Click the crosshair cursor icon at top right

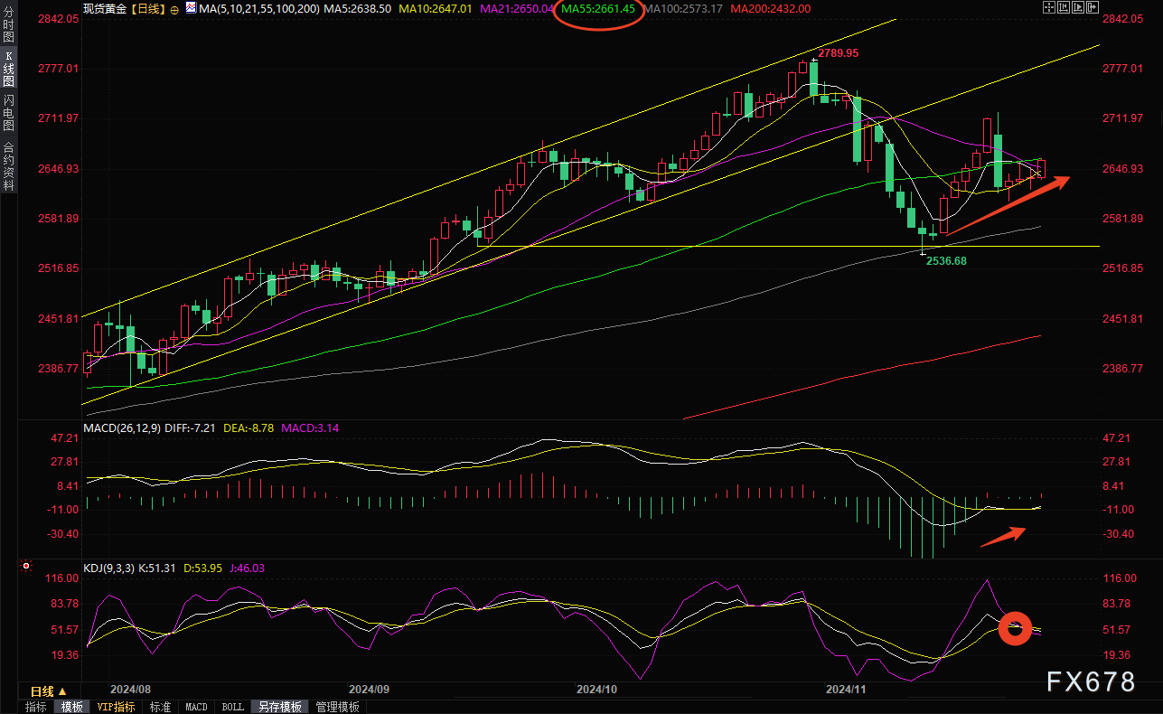[1050, 7]
